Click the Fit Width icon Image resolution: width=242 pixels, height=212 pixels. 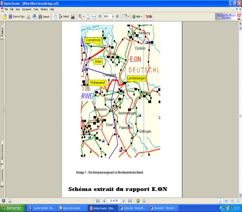click(94, 17)
